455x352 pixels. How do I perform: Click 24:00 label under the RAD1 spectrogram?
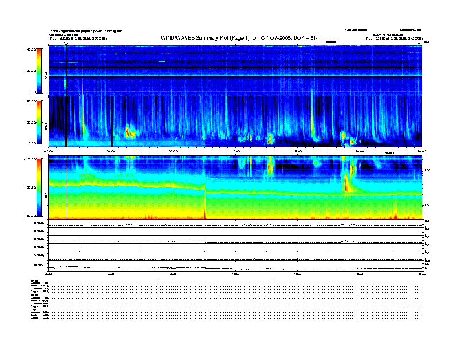422,151
